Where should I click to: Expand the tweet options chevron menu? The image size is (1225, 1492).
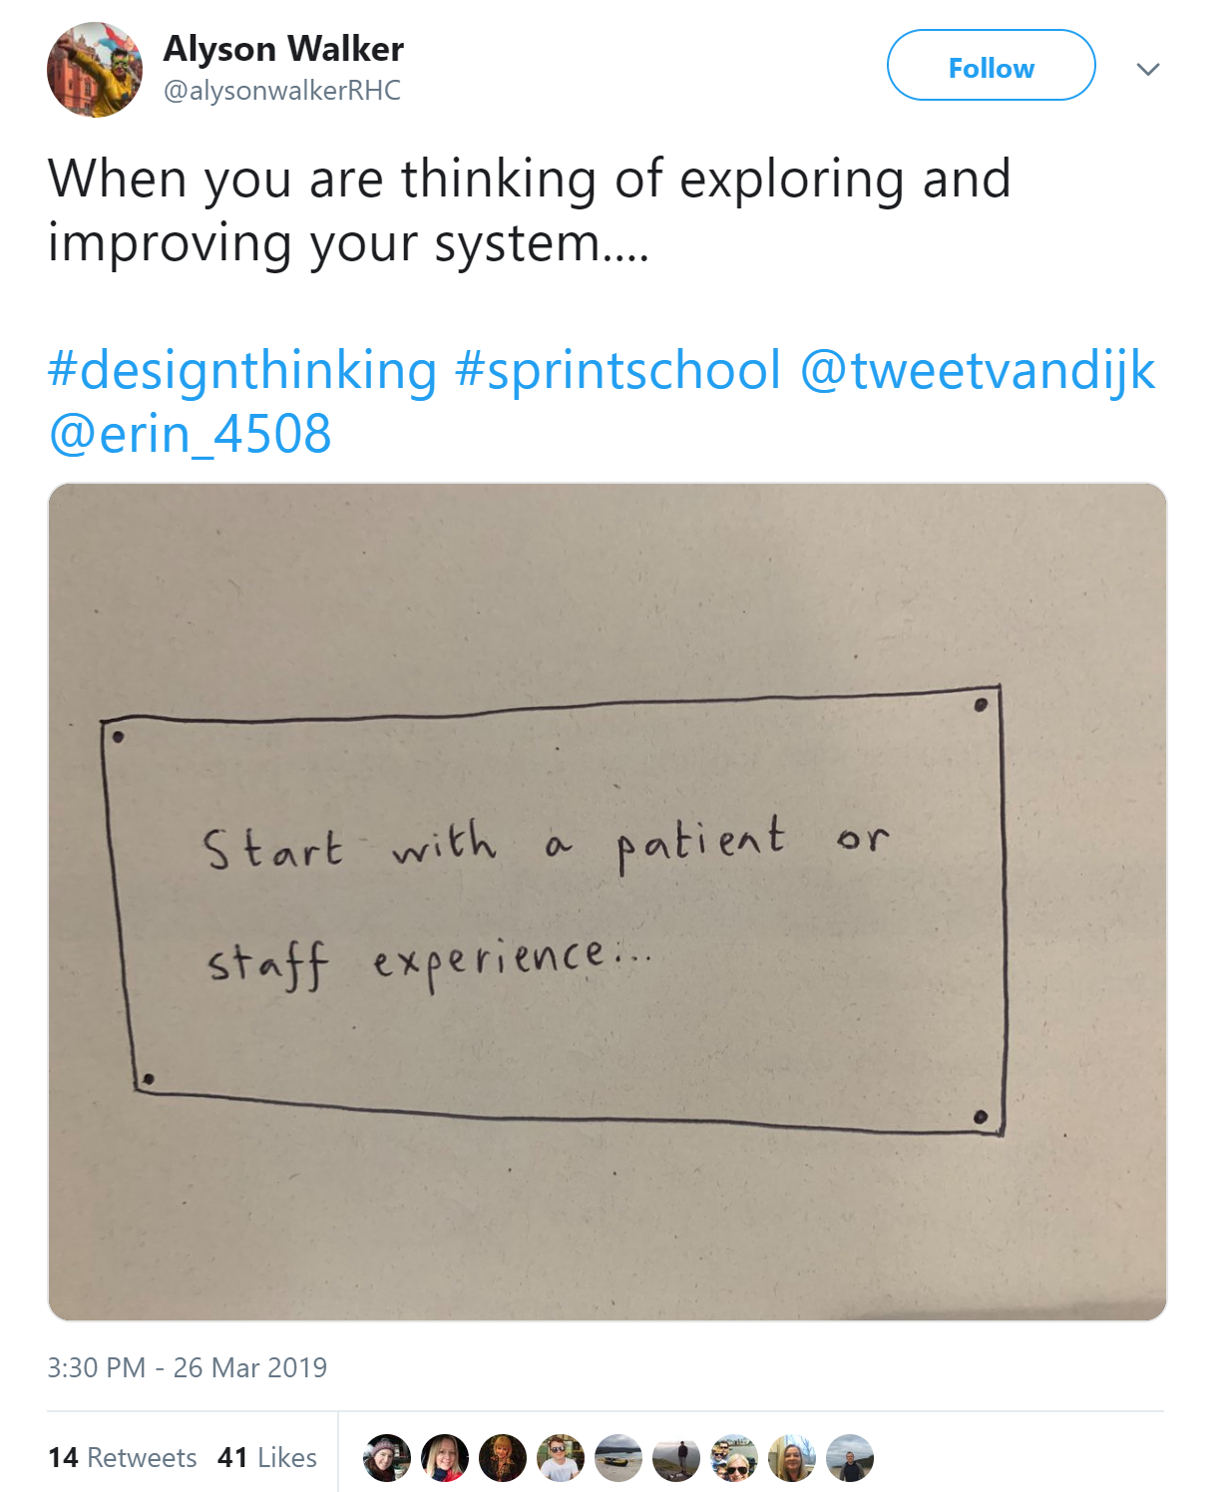(x=1148, y=69)
